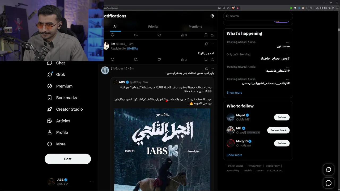View analytics for lim's tweet
The height and width of the screenshot is (191, 340).
point(184,60)
